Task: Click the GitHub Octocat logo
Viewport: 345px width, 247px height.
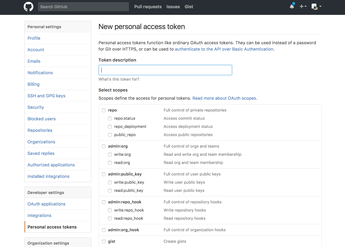Action: [x=29, y=7]
